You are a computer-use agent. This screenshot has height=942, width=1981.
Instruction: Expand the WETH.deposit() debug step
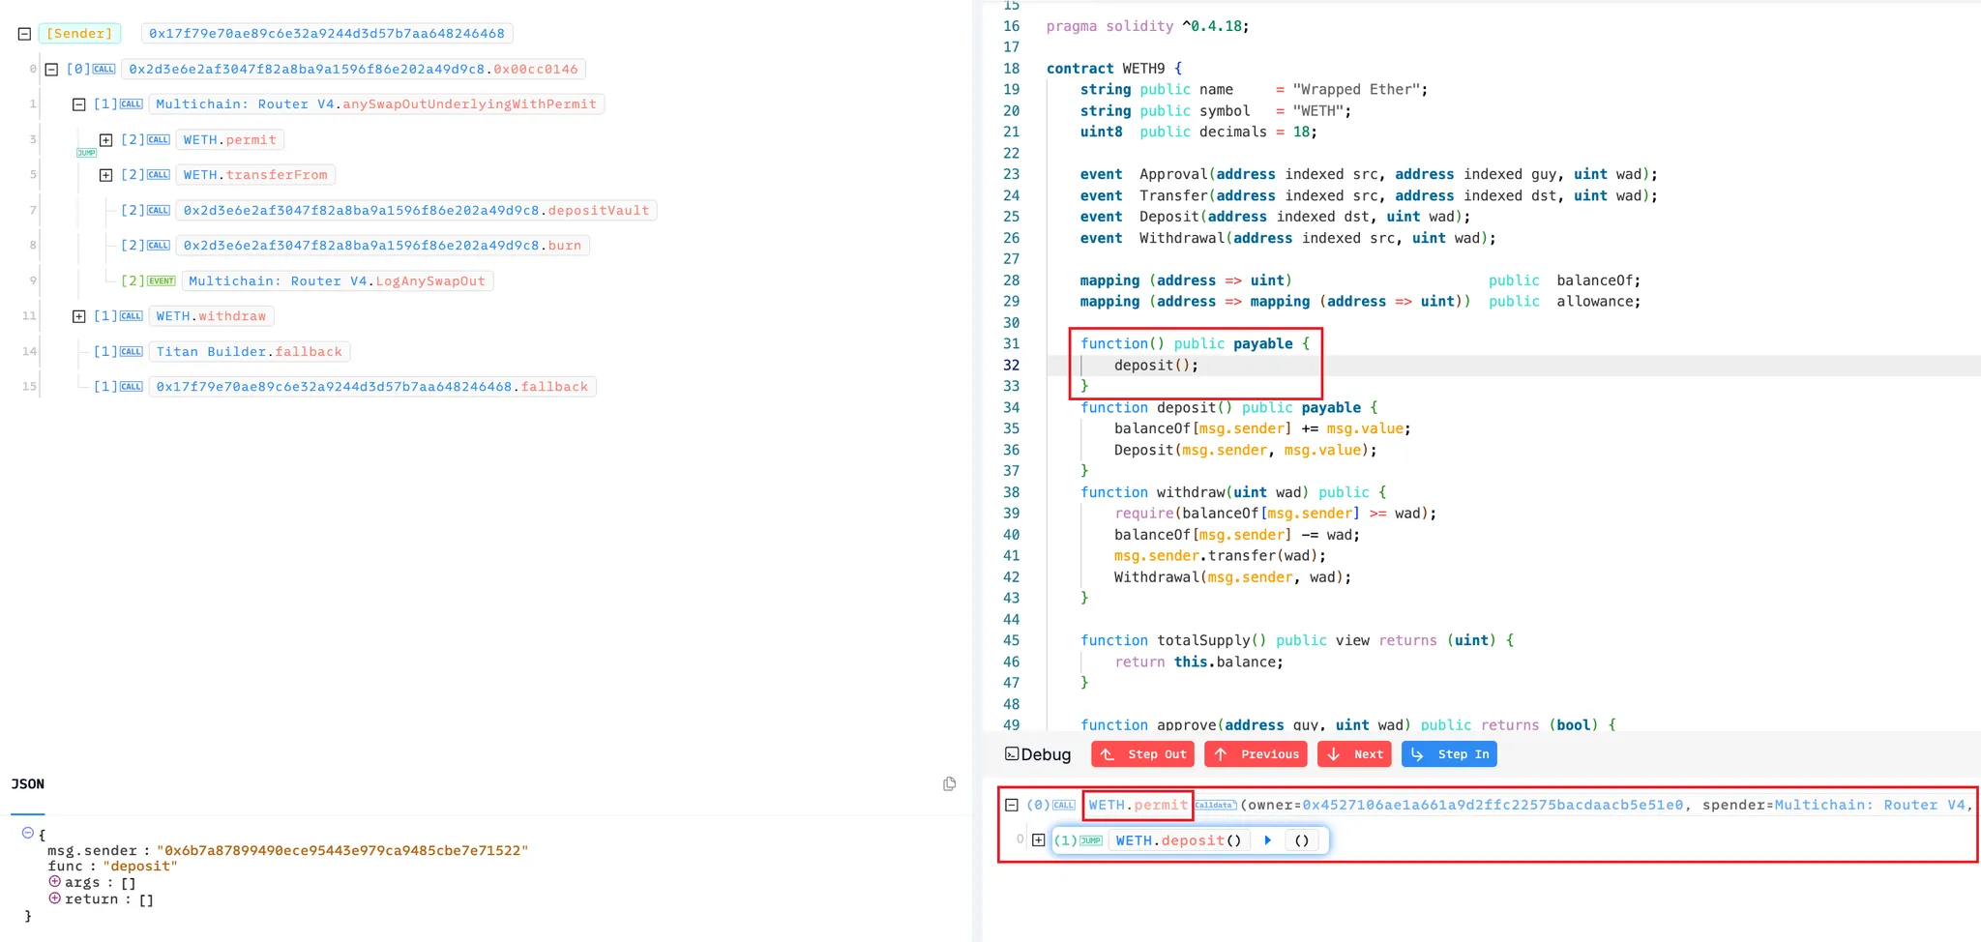(x=1038, y=840)
